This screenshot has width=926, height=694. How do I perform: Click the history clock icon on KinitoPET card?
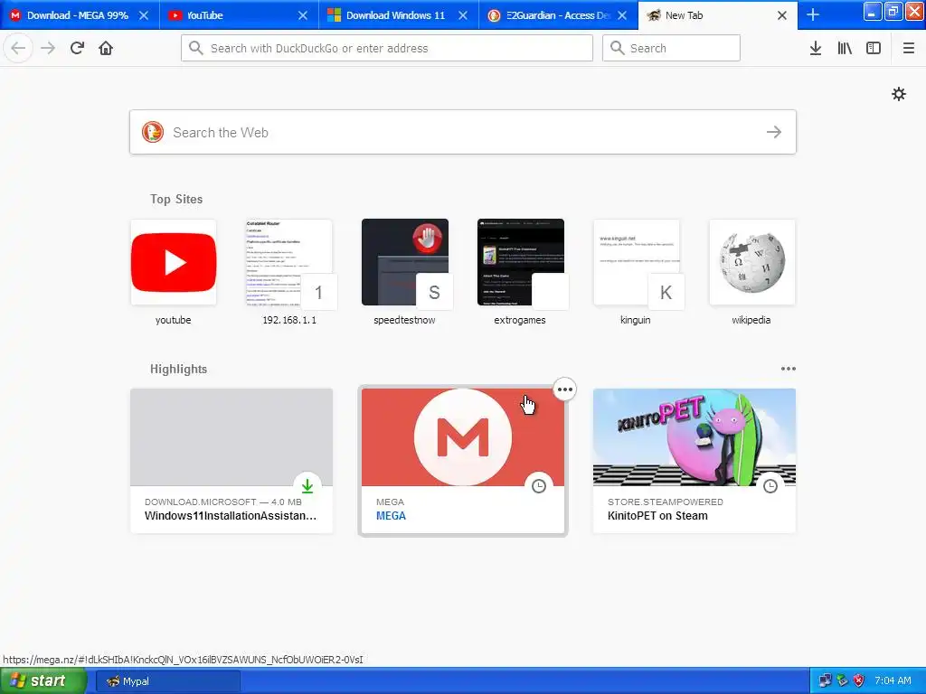pyautogui.click(x=770, y=486)
